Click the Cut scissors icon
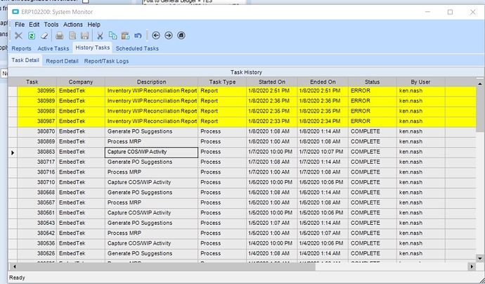 point(100,36)
